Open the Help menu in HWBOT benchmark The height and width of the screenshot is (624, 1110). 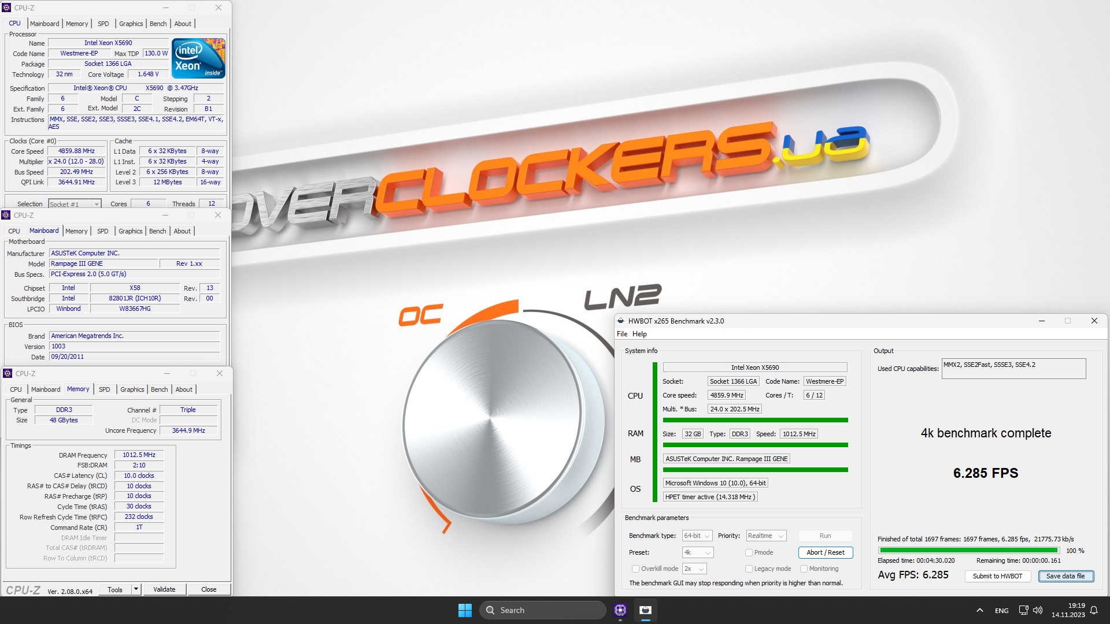[639, 334]
